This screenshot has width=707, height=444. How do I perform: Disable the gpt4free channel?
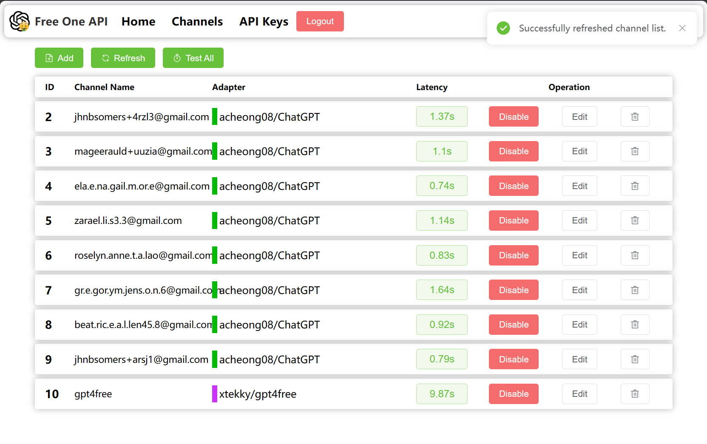point(514,394)
